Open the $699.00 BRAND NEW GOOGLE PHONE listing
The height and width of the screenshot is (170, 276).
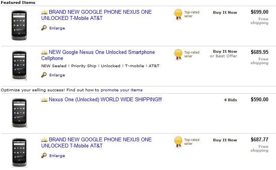(x=96, y=15)
